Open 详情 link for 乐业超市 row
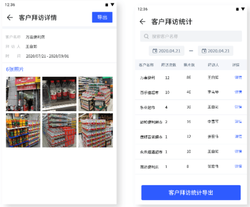250x207 pixels. 238,107
